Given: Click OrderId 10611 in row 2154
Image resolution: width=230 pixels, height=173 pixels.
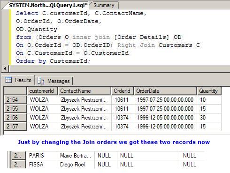Looking at the screenshot, I should coord(123,100).
